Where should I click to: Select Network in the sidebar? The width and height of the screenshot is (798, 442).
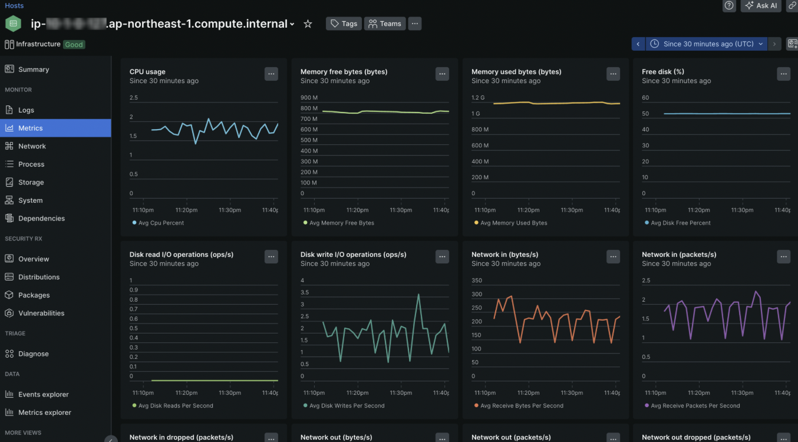click(32, 146)
